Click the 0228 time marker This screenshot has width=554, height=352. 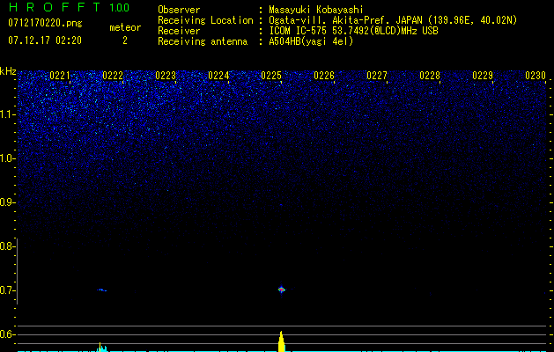point(430,76)
